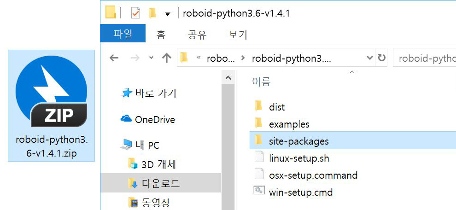Select the linux-setup.sh file name
Viewport: 456px width, 210px height.
pos(299,158)
